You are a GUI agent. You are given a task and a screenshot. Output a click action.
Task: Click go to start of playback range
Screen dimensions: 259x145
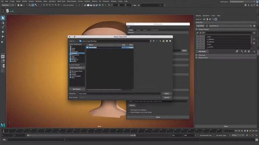(236, 130)
